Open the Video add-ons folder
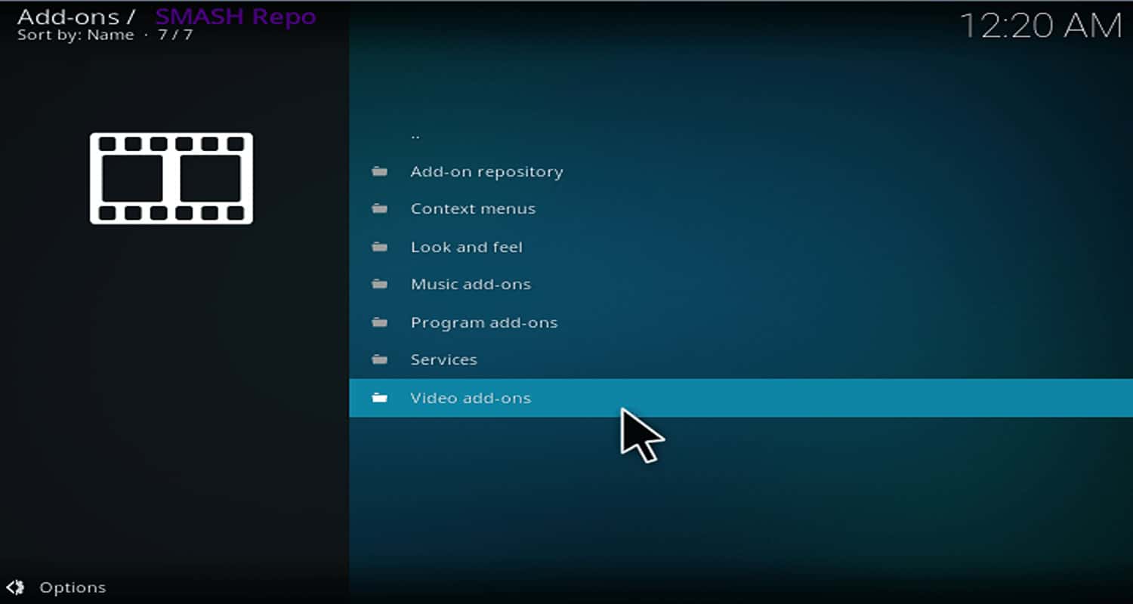The width and height of the screenshot is (1133, 604). pyautogui.click(x=740, y=398)
